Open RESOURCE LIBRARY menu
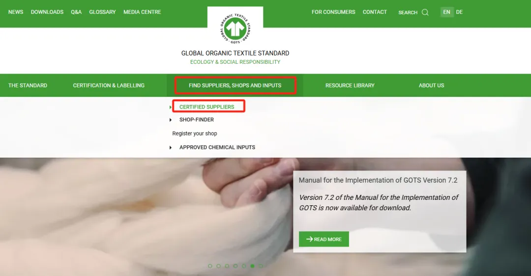 [x=350, y=85]
